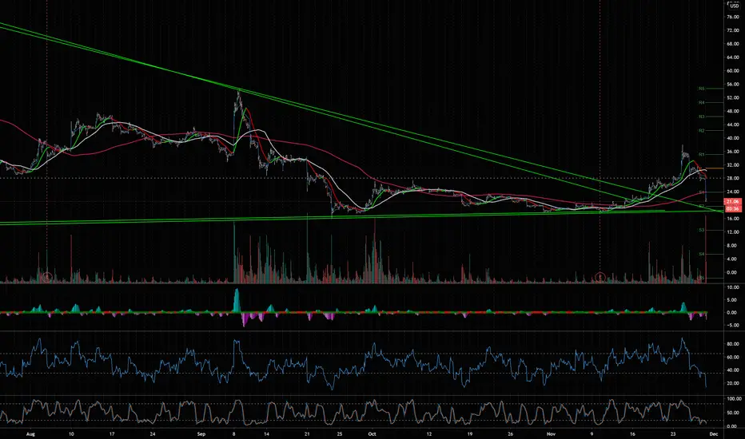Screen dimensions: 745x439
Task: Click the 14 date label after Sep
Action: tap(266, 434)
